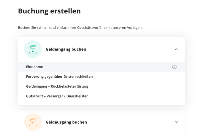Expand Geldausgang buchen with the down chevron
The width and height of the screenshot is (206, 137).
[176, 122]
